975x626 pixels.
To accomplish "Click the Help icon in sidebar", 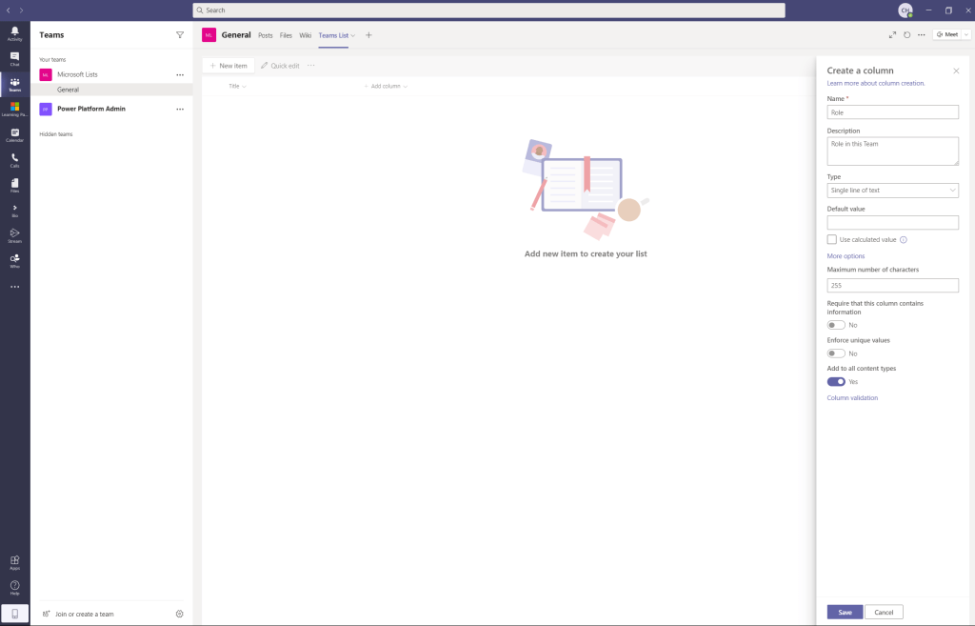I will (x=14, y=587).
